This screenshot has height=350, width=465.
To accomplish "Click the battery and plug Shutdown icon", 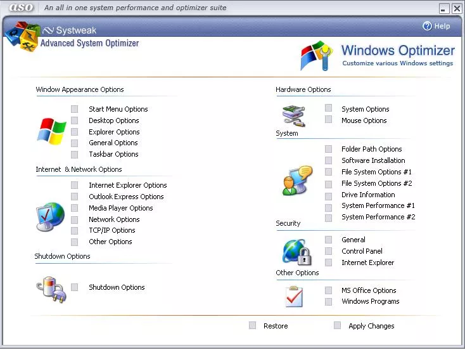I will pyautogui.click(x=51, y=289).
